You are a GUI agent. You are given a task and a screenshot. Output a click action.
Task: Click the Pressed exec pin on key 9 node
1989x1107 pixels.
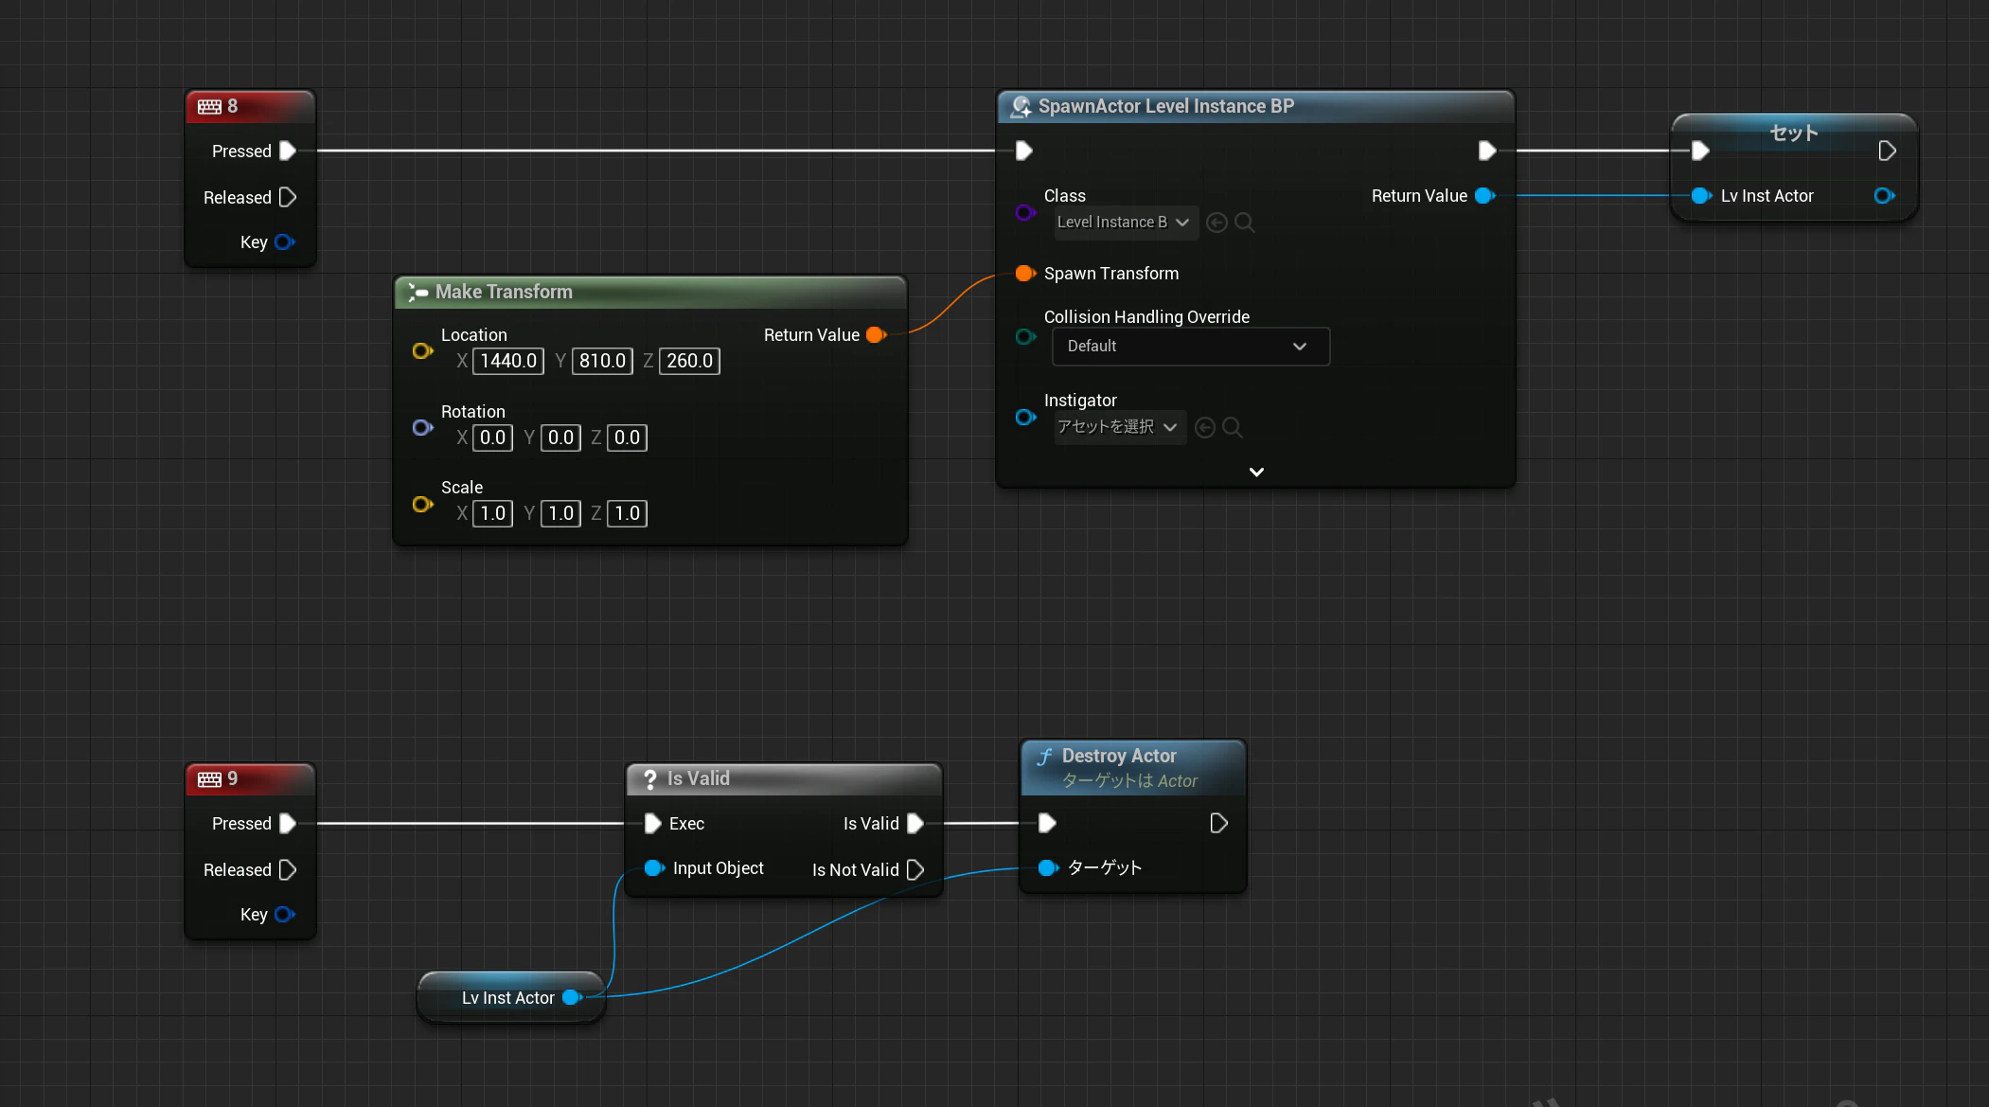tap(288, 823)
